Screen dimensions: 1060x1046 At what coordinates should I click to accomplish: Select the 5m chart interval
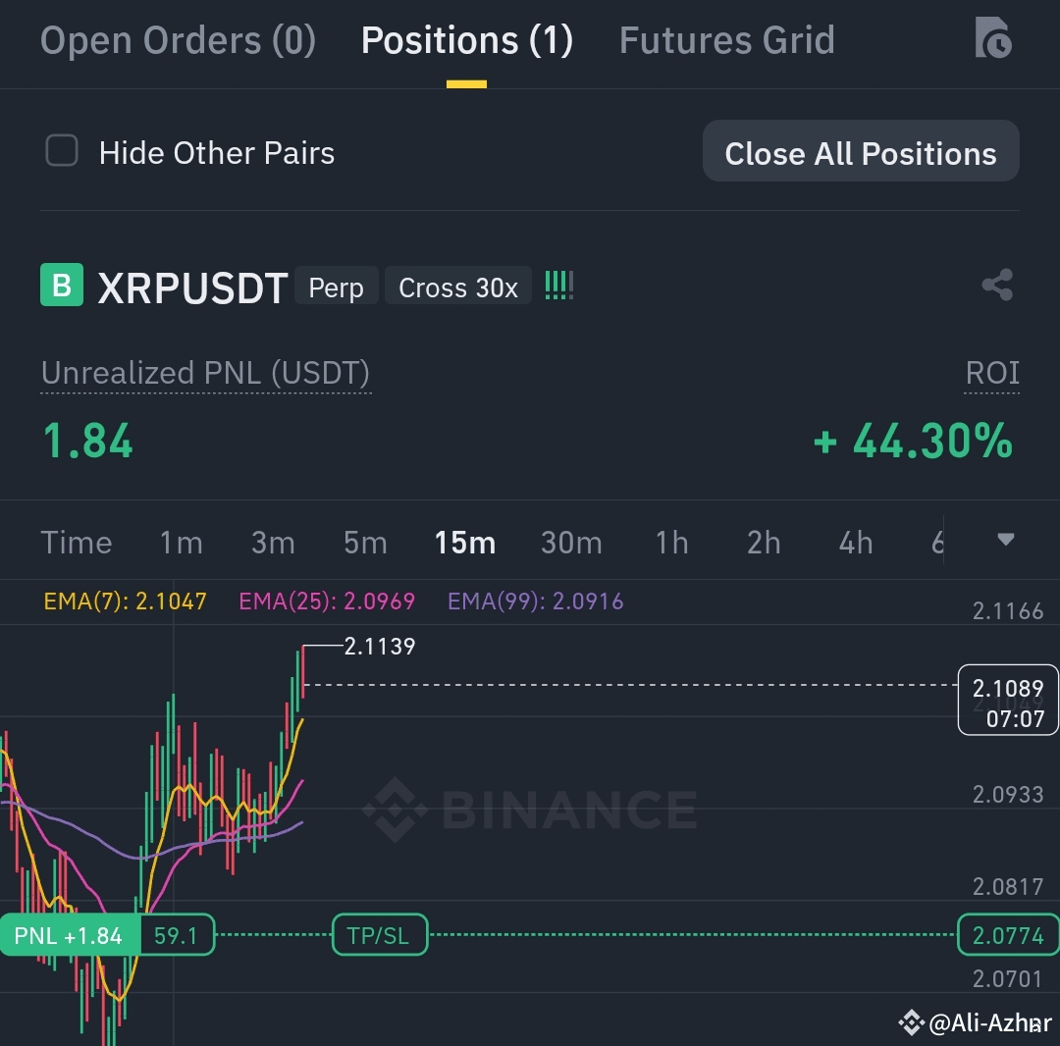pyautogui.click(x=365, y=543)
